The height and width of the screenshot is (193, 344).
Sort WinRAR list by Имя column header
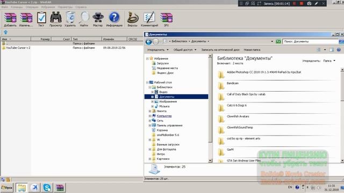(x=16, y=39)
